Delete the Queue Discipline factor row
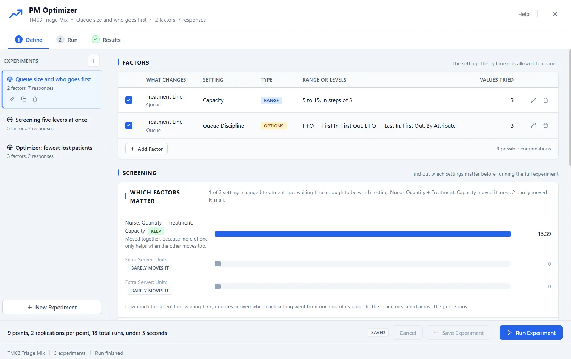The image size is (571, 359). click(x=545, y=126)
